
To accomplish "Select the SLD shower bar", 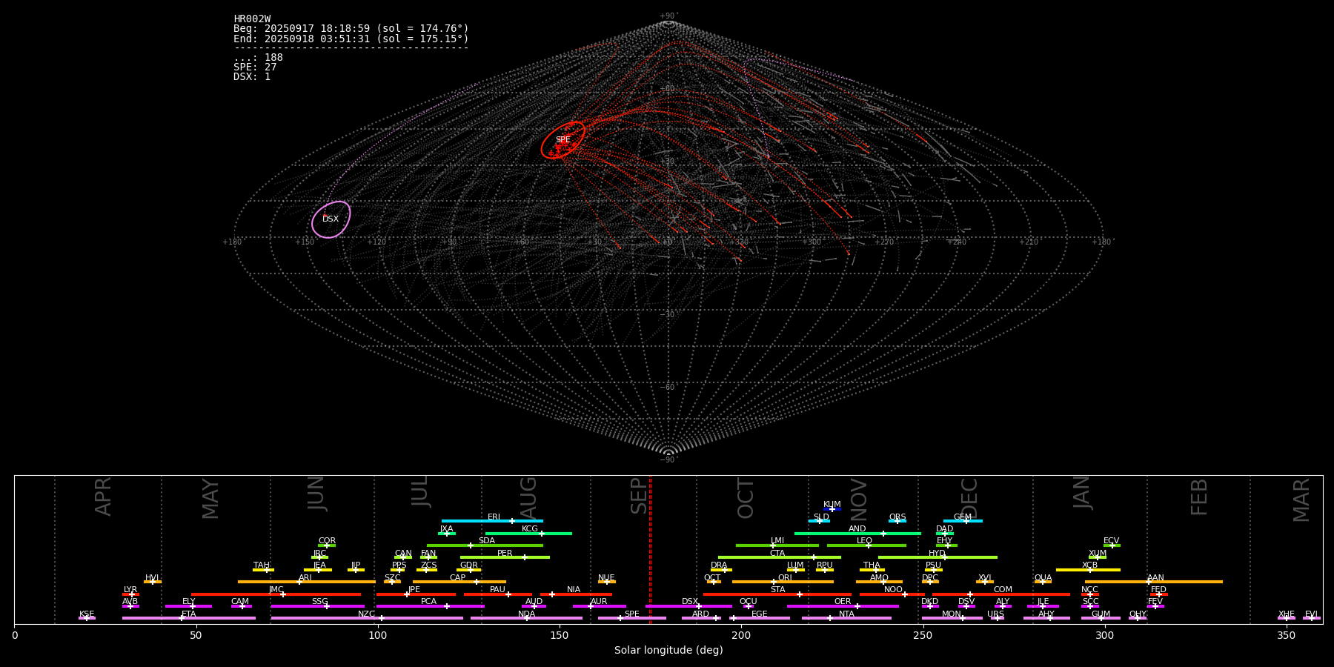I will [x=819, y=521].
